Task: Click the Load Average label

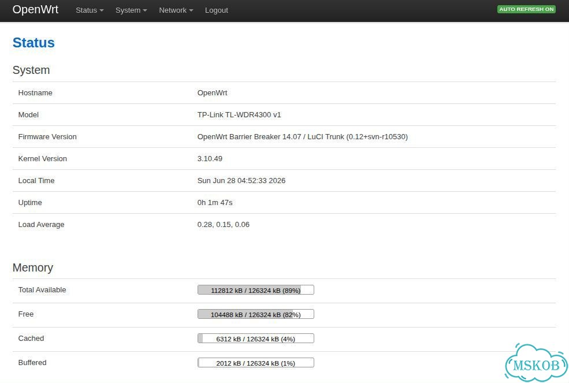Action: (41, 225)
